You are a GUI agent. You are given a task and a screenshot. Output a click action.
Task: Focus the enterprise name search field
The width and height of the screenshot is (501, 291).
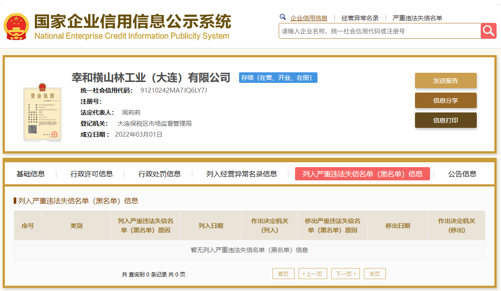tap(380, 31)
